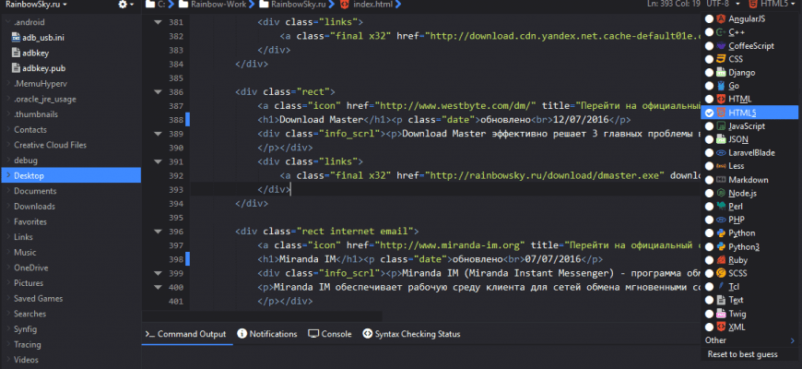Image resolution: width=802 pixels, height=369 pixels.
Task: Click the Node.js language icon
Action: point(721,193)
